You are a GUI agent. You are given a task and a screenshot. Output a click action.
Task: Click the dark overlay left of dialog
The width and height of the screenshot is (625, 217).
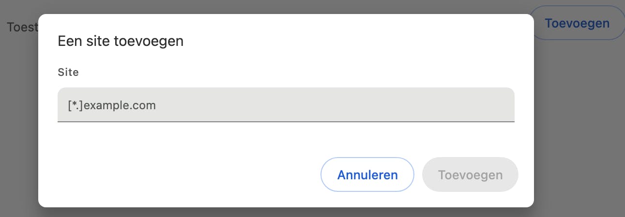pyautogui.click(x=19, y=121)
